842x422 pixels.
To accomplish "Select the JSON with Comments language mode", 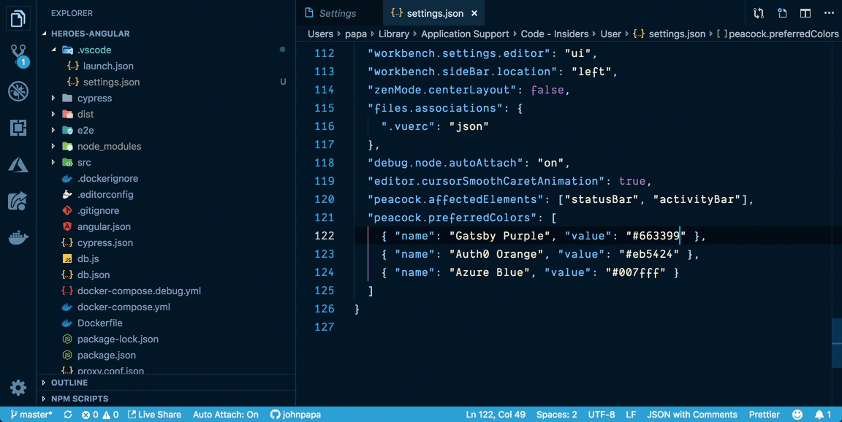I will tap(692, 414).
